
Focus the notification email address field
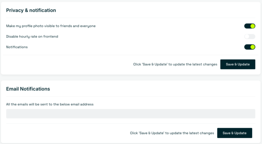[x=131, y=114]
